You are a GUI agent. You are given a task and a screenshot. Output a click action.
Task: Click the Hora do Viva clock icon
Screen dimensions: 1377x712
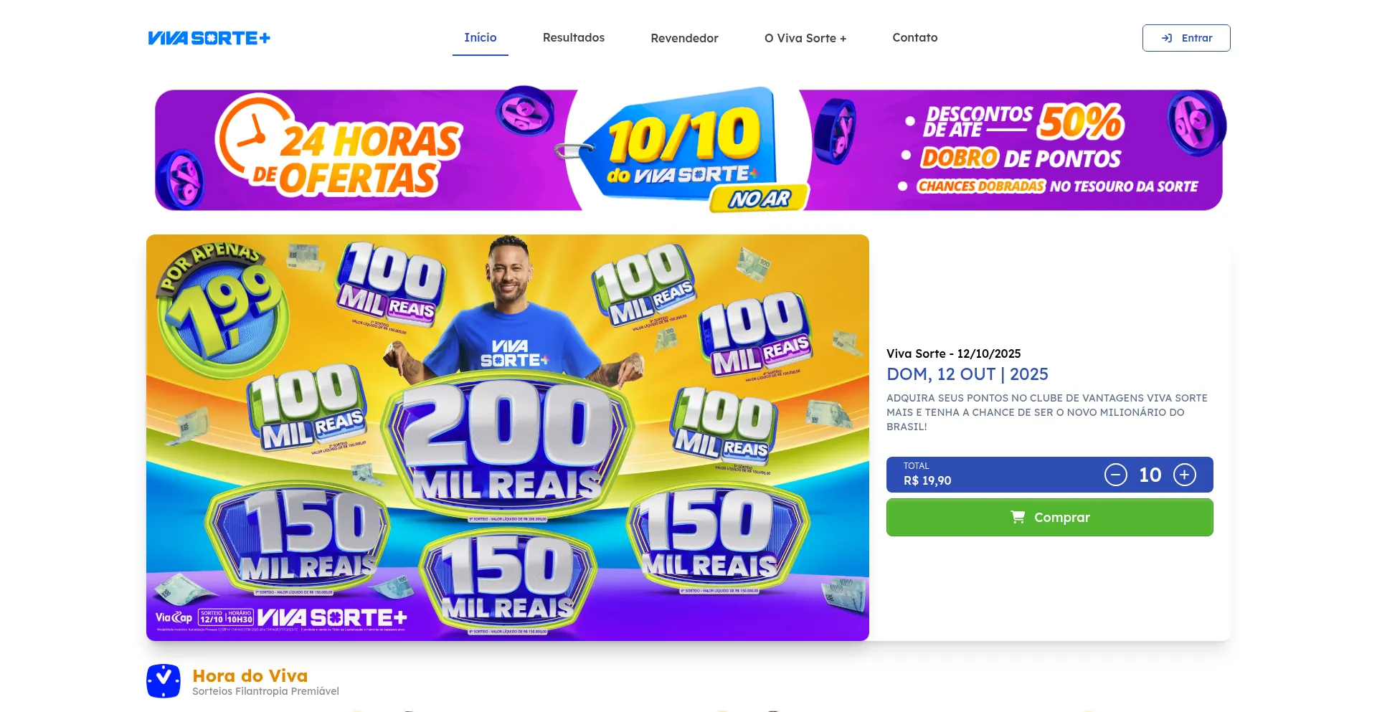[164, 681]
